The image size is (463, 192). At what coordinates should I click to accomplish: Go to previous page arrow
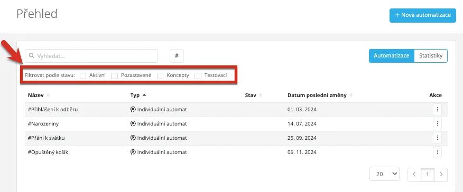(414, 175)
